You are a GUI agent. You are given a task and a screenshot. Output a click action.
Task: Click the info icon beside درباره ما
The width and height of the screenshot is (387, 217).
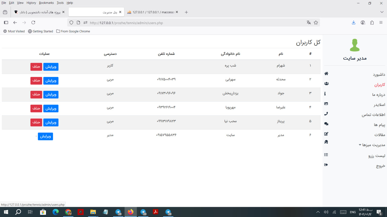point(325,94)
